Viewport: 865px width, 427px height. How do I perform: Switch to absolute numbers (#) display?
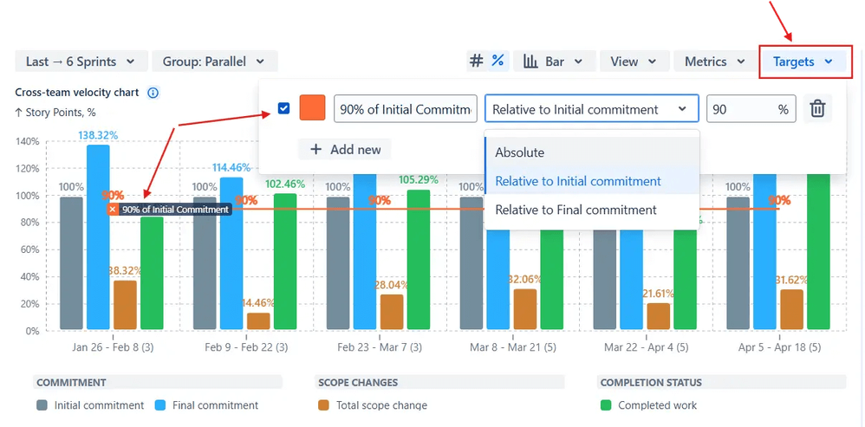tap(476, 61)
